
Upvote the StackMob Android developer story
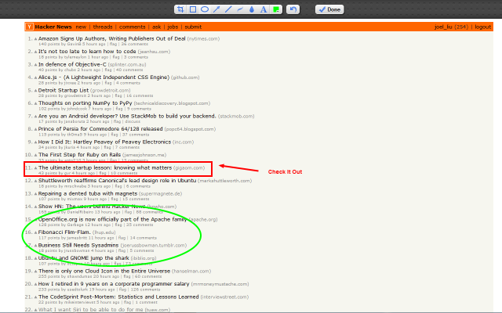(35, 117)
